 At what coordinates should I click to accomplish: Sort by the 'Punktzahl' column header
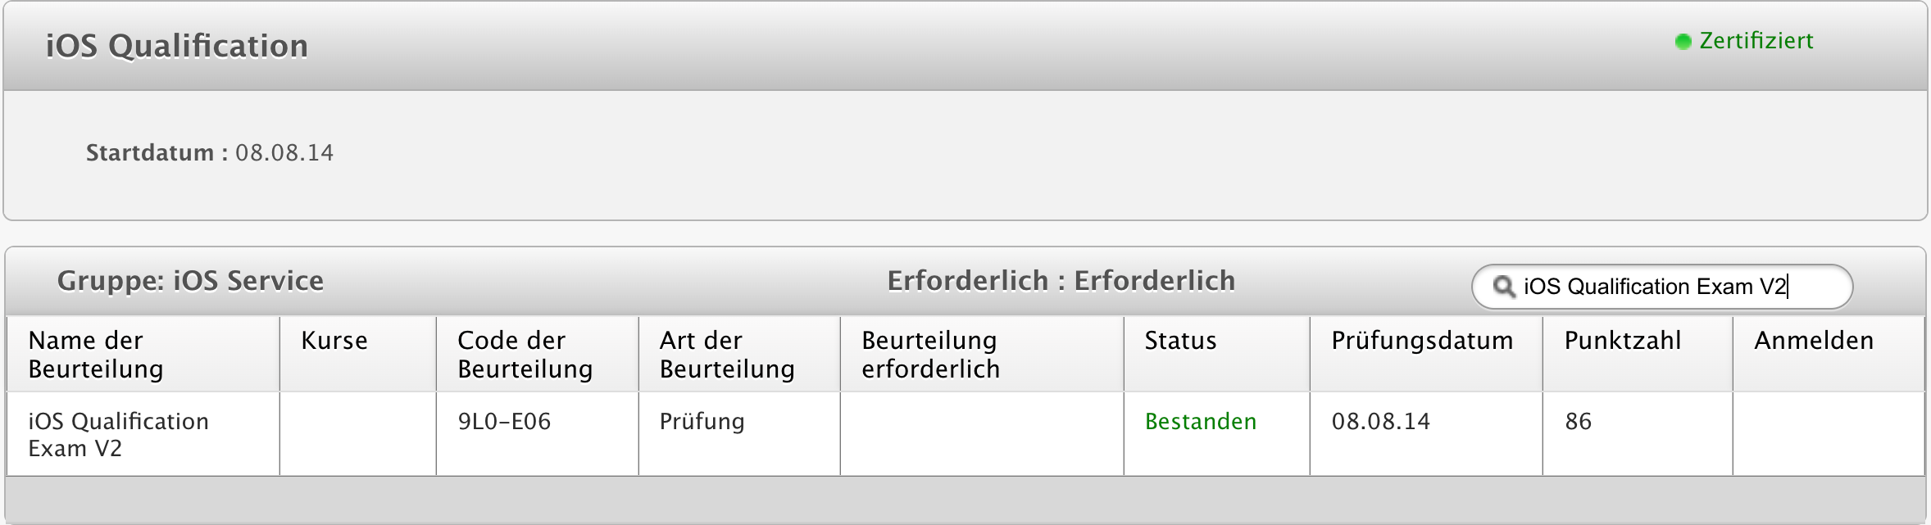point(1622,341)
